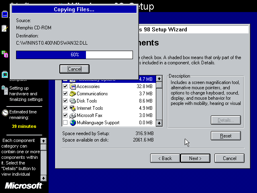Uncheck the Microsoft Fax checkbox
The height and width of the screenshot is (193, 257).
point(65,115)
